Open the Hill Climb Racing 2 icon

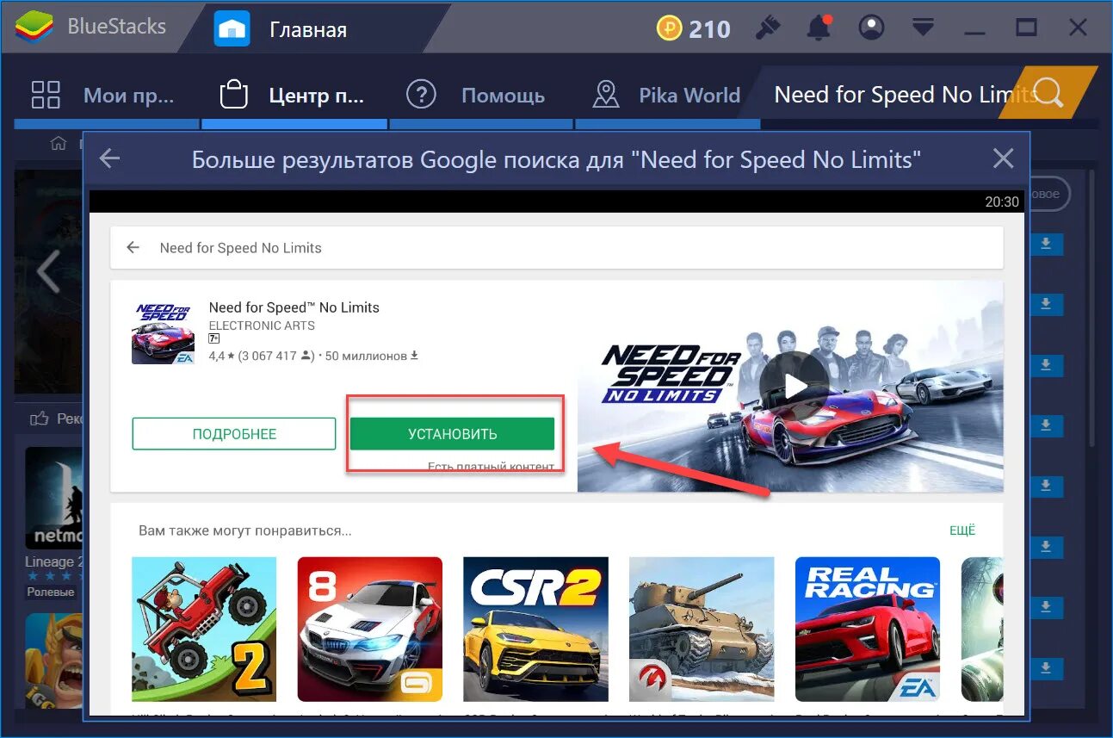[x=204, y=629]
